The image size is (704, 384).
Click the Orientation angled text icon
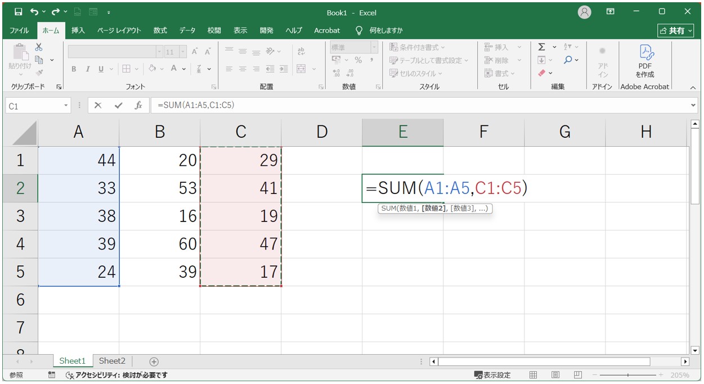270,51
